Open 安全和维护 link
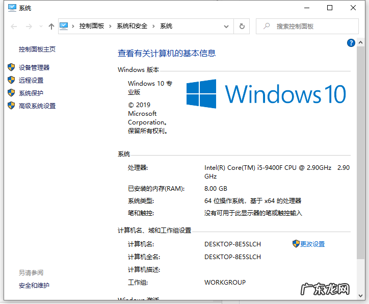369x304 pixels. tap(34, 286)
